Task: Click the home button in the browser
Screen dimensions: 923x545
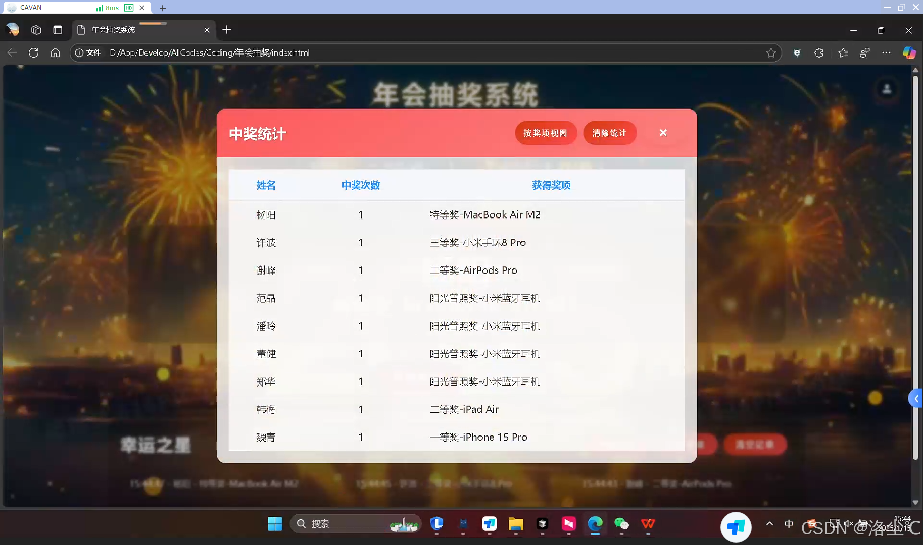Action: [55, 52]
